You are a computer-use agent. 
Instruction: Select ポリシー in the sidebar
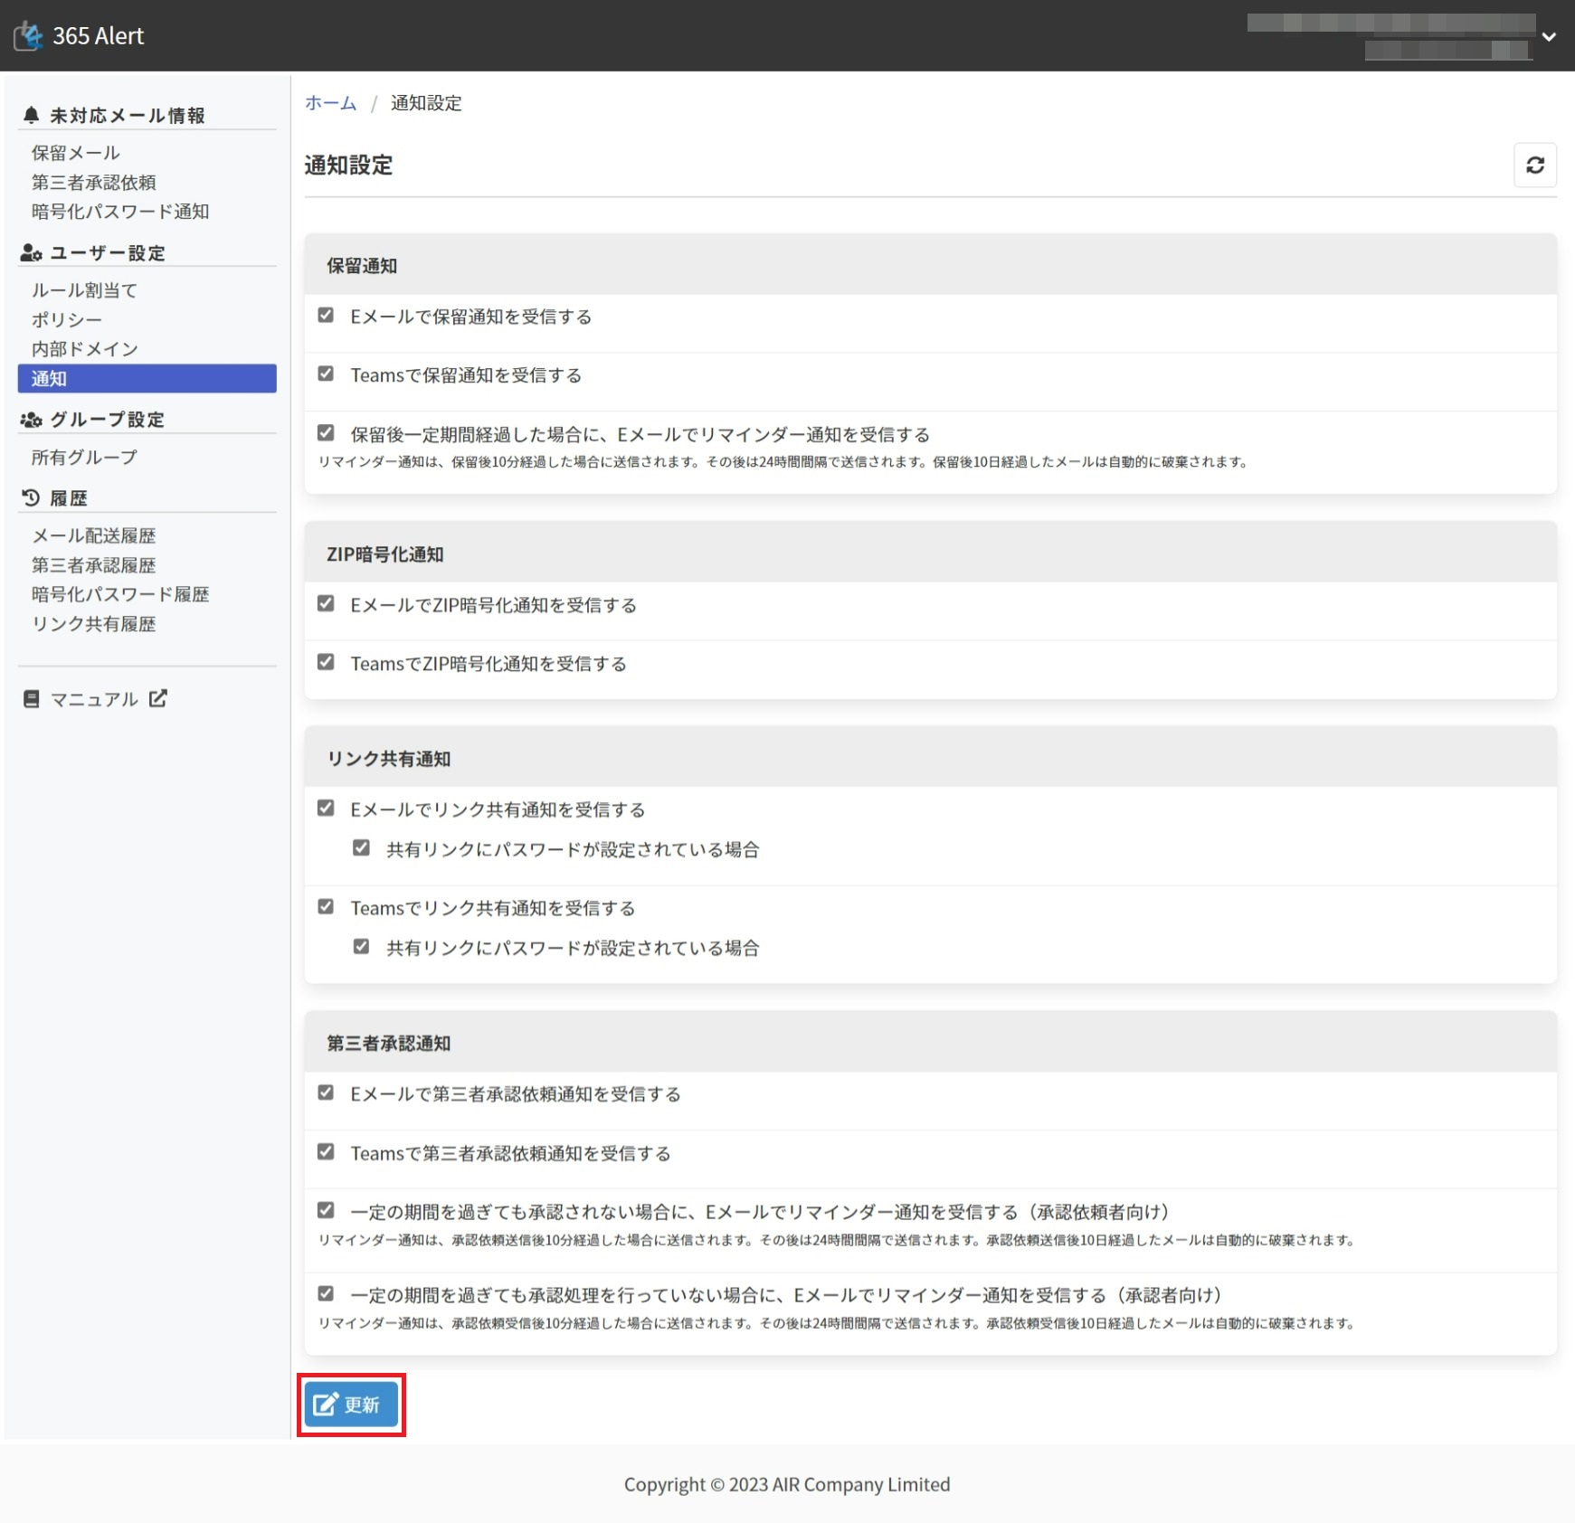tap(66, 319)
